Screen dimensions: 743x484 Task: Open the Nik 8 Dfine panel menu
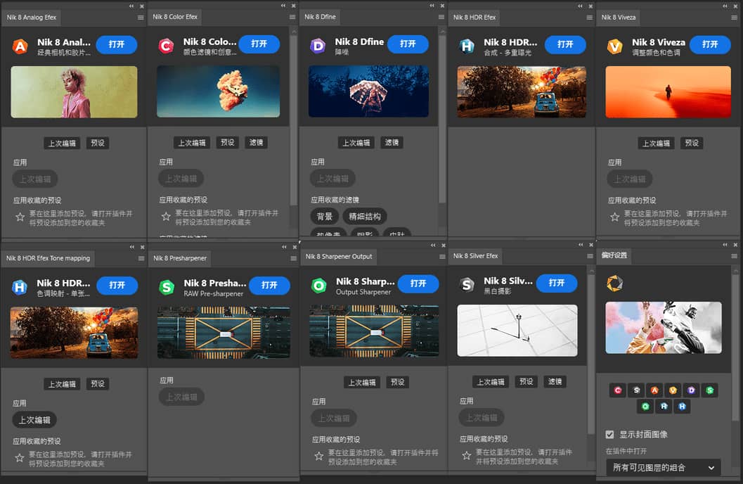pyautogui.click(x=441, y=17)
